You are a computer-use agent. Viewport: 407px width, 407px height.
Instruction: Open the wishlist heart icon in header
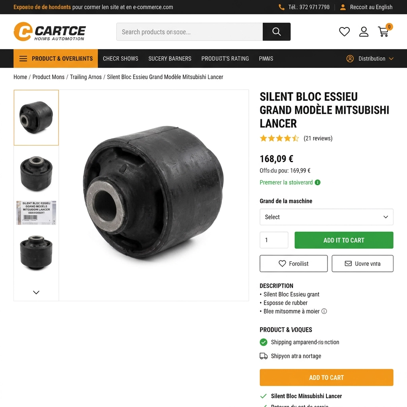pos(344,32)
